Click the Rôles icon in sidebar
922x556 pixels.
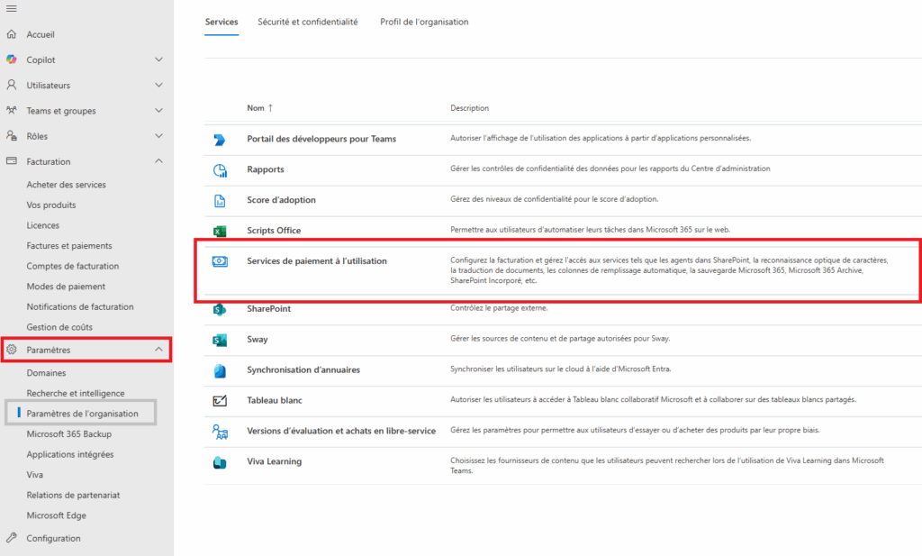click(x=11, y=135)
